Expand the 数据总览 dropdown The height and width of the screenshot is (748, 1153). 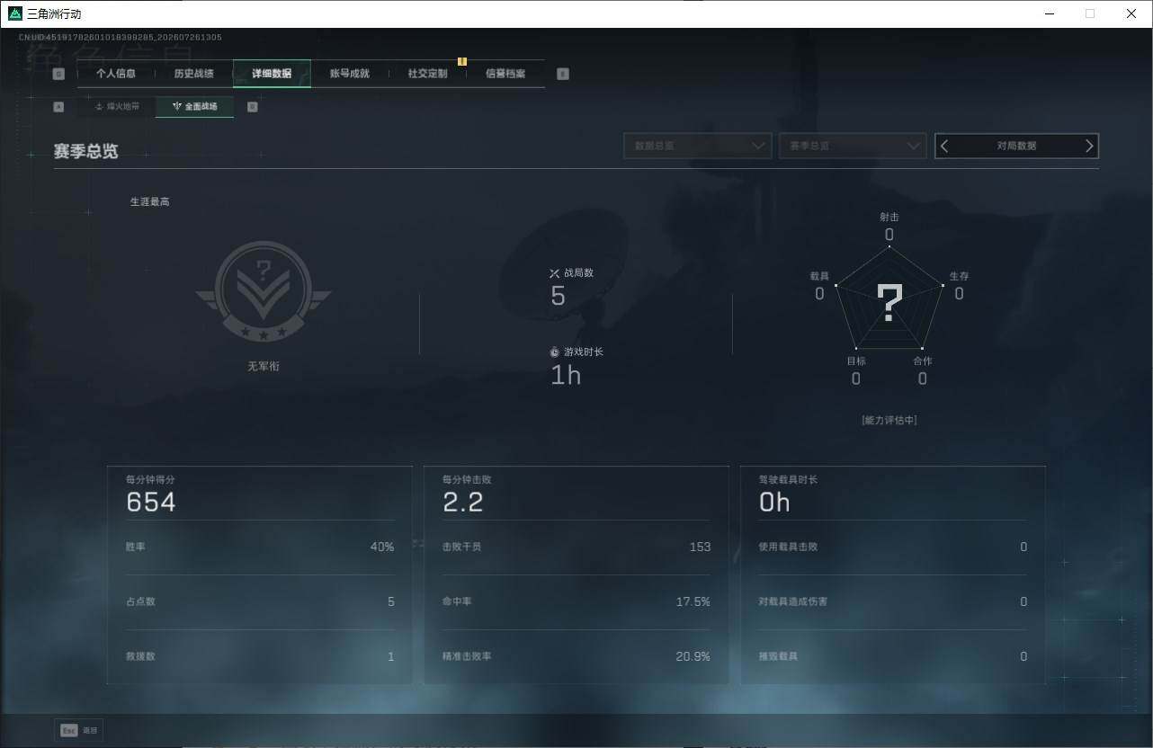pos(698,146)
